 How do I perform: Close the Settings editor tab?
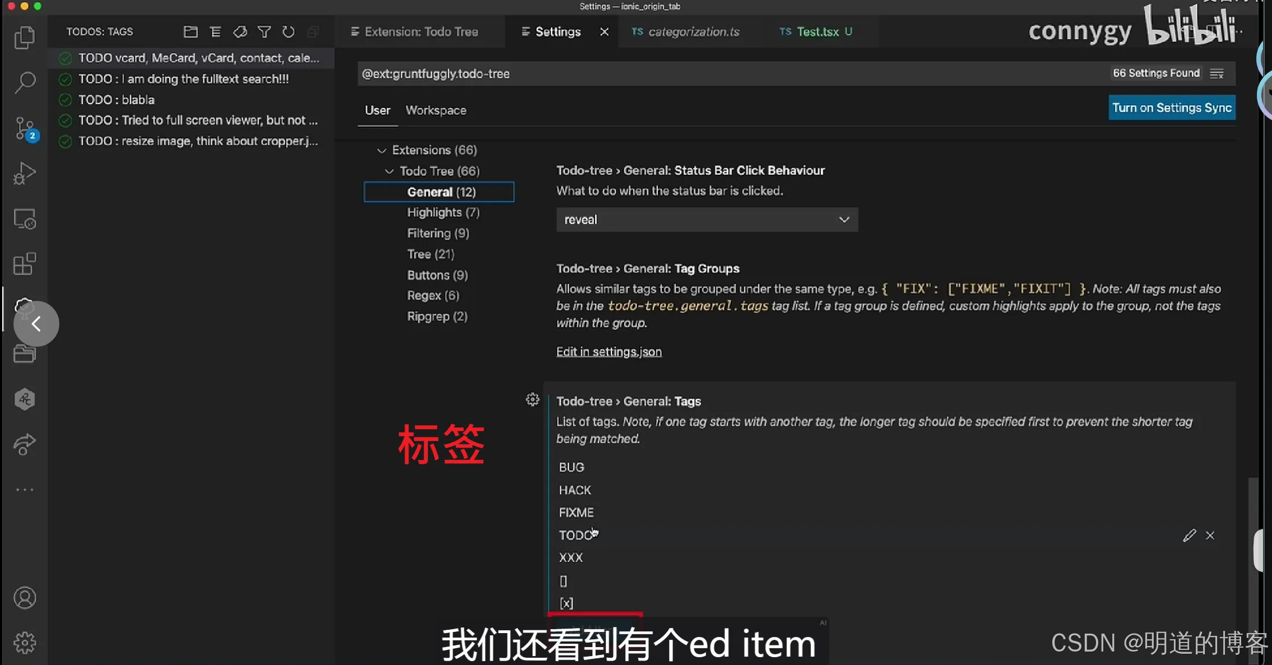(x=604, y=32)
